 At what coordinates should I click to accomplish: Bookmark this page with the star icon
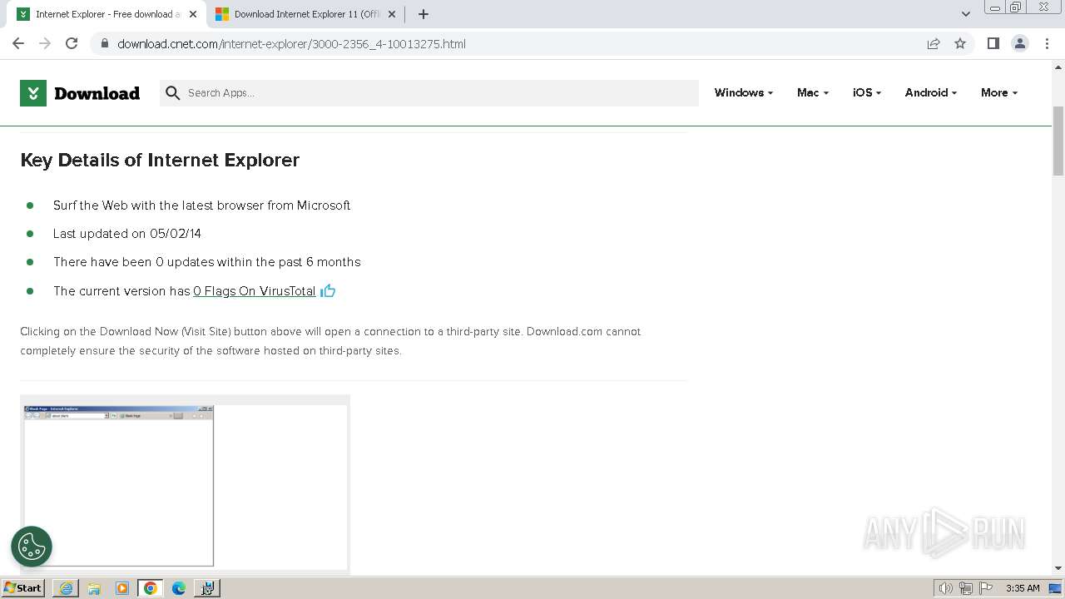[x=960, y=43]
